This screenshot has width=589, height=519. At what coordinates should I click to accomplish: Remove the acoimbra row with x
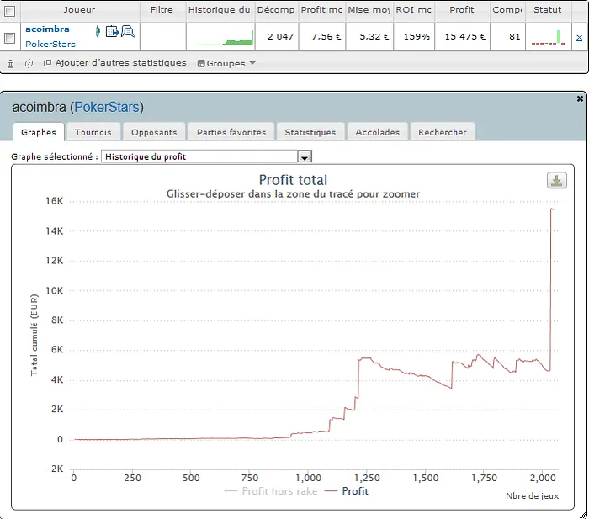pyautogui.click(x=579, y=38)
